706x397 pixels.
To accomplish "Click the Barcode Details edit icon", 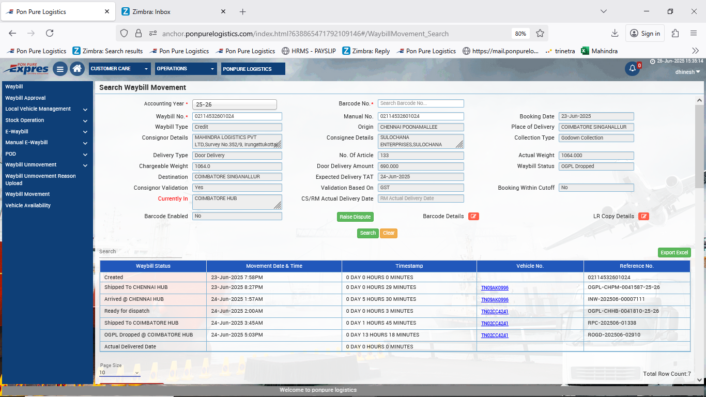I will click(x=473, y=216).
